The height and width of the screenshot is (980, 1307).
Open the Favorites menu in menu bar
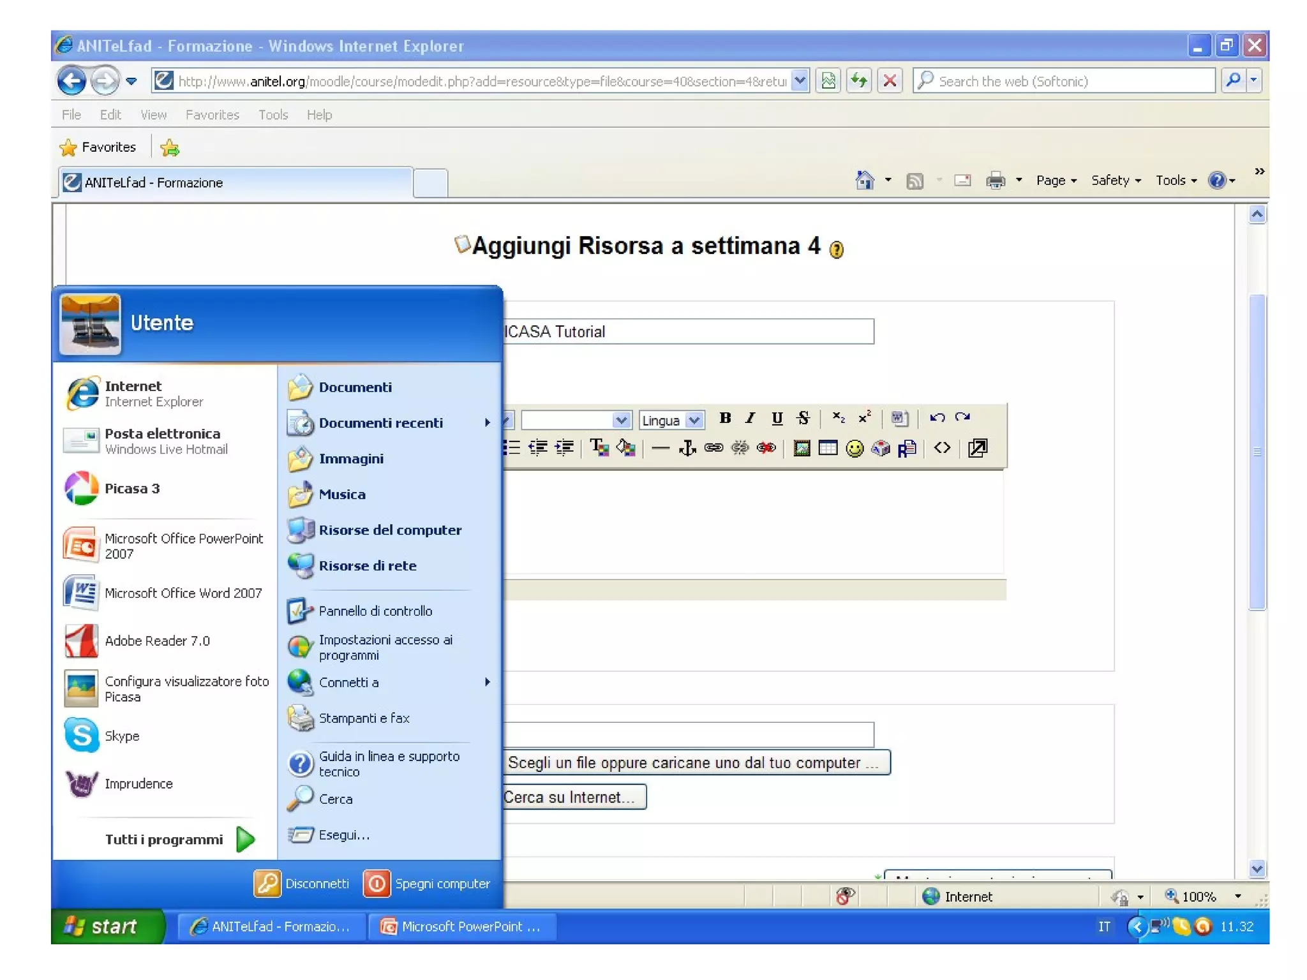tap(212, 115)
